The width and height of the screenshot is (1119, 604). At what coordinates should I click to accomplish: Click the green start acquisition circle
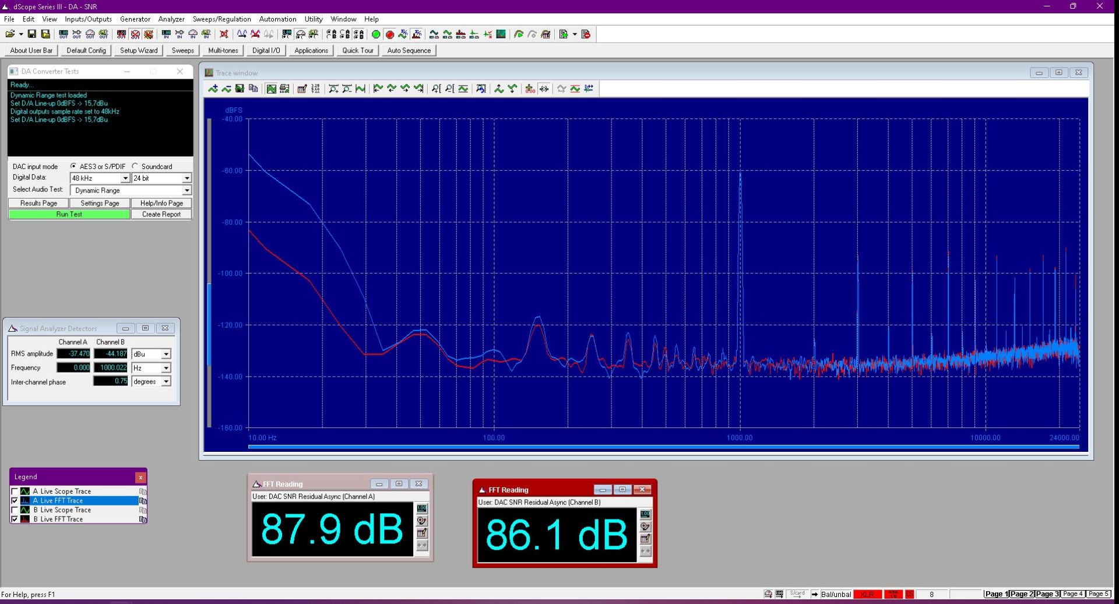pos(376,34)
